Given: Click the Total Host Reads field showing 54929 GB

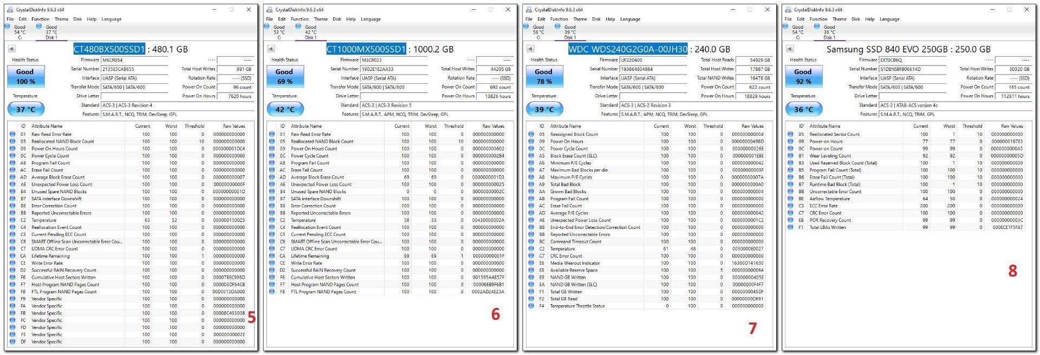Looking at the screenshot, I should click(754, 60).
